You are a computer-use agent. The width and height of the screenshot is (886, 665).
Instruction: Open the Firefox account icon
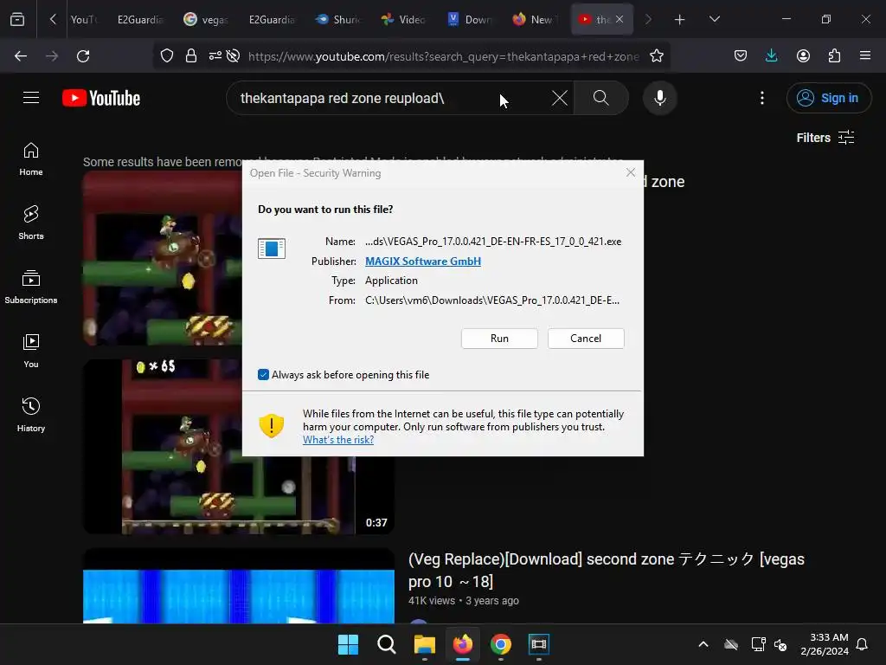pos(803,56)
